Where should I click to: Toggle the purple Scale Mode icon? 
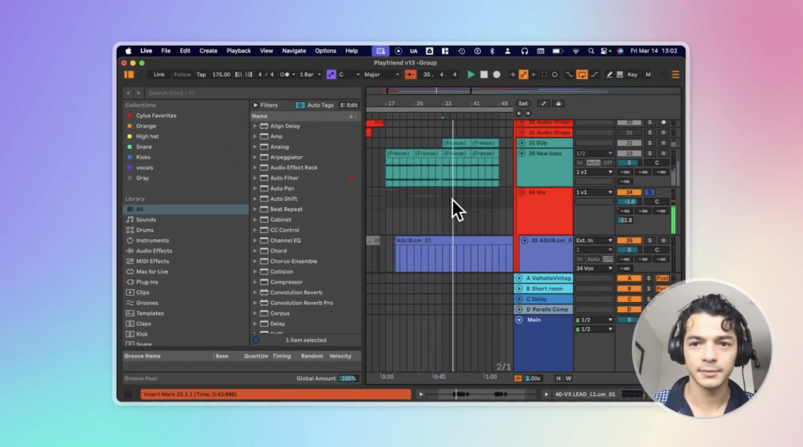coord(332,74)
